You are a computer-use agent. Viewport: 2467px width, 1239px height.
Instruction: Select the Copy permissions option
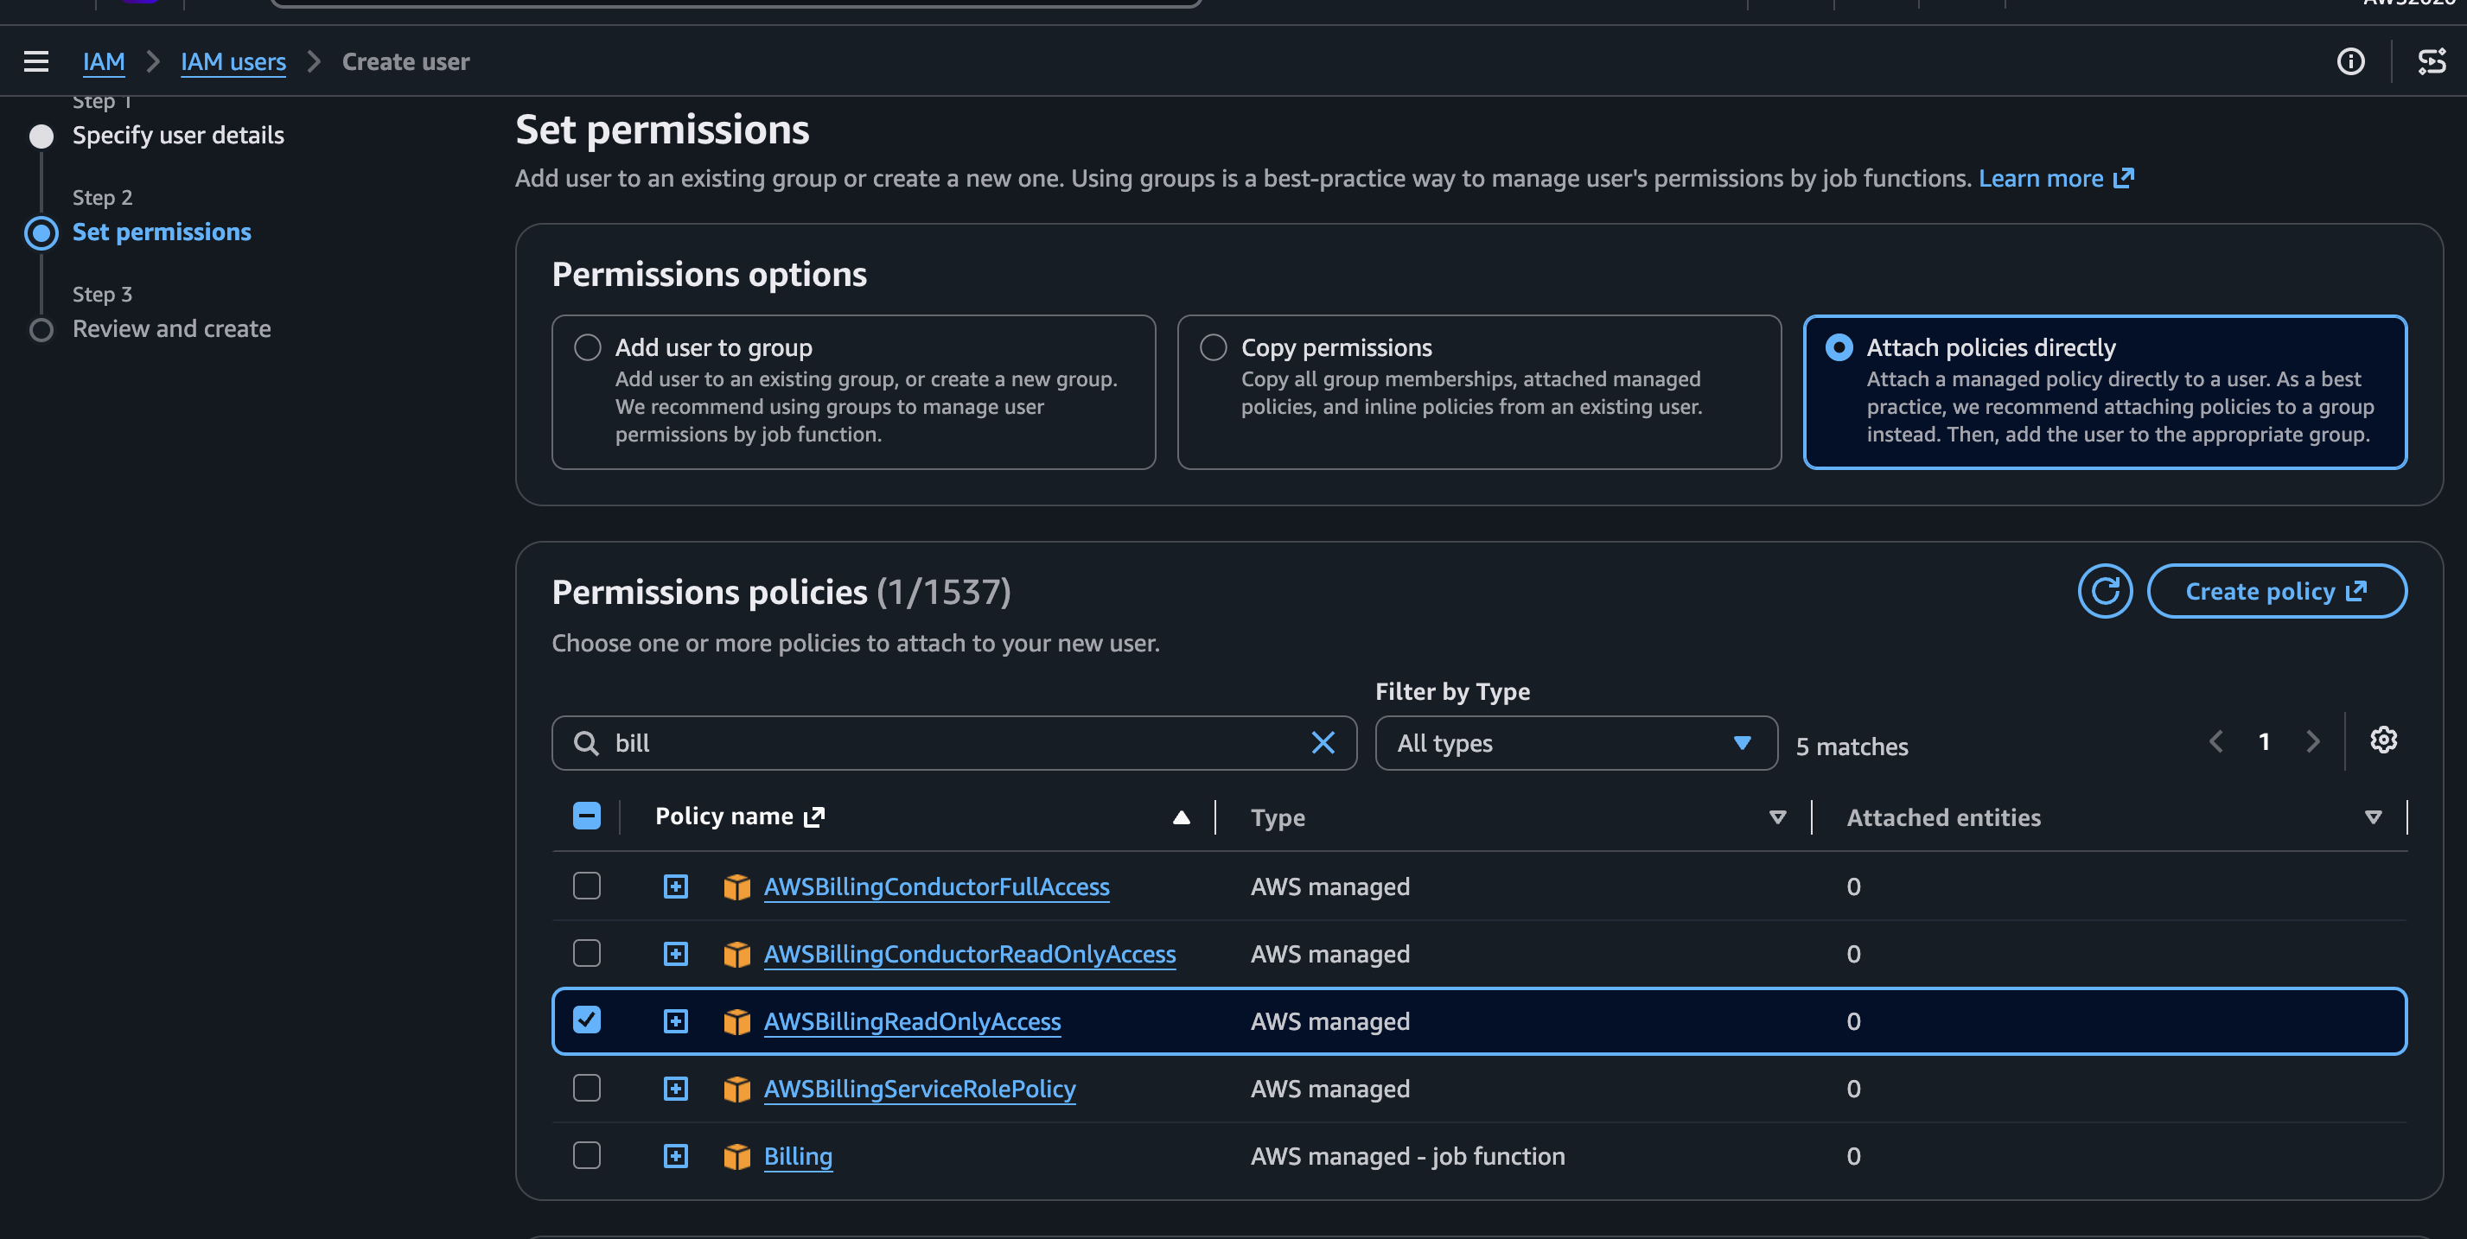click(1214, 346)
